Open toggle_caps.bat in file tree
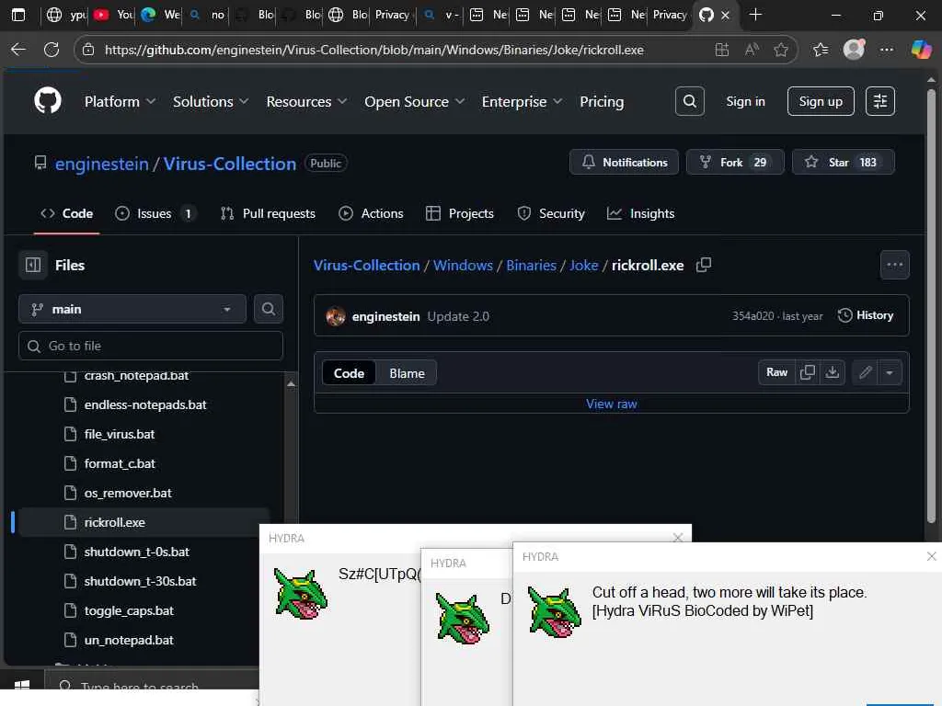This screenshot has width=942, height=706. tap(129, 610)
